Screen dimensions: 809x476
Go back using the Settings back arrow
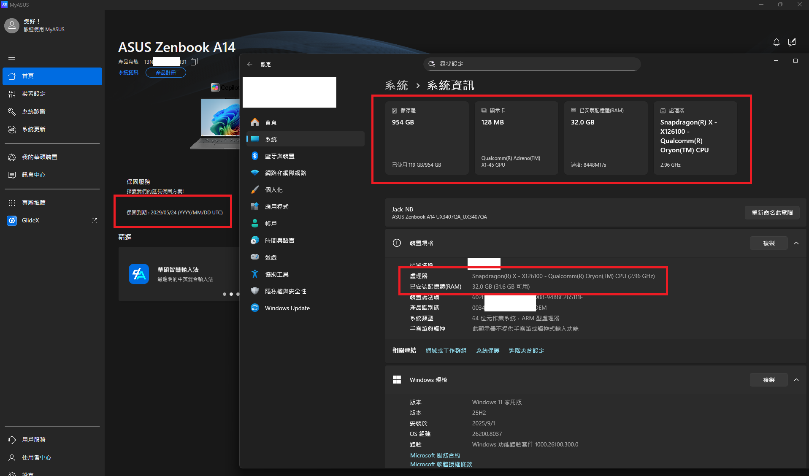(x=250, y=64)
